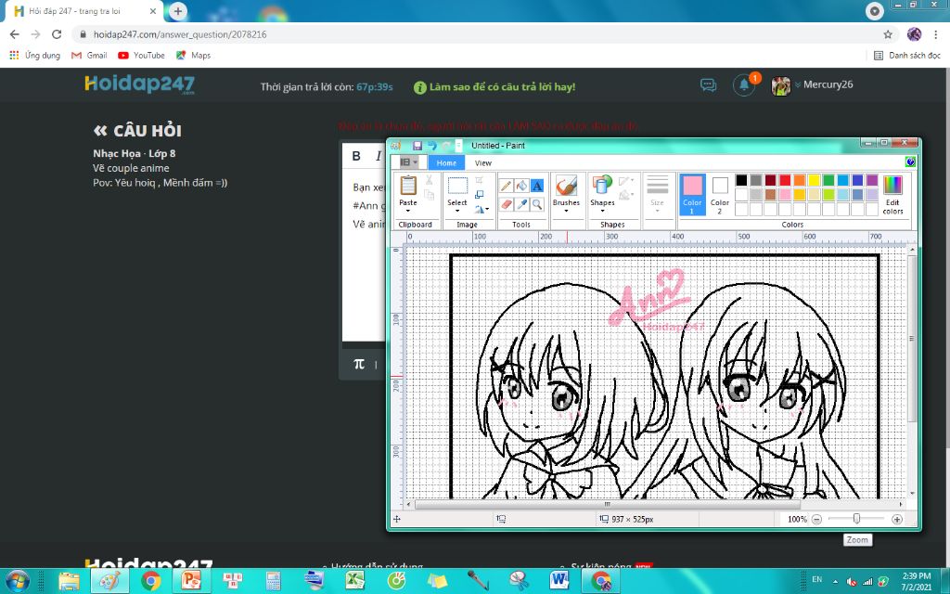Open the Gmail bookmark
Screen dimensions: 950x594
[89, 55]
